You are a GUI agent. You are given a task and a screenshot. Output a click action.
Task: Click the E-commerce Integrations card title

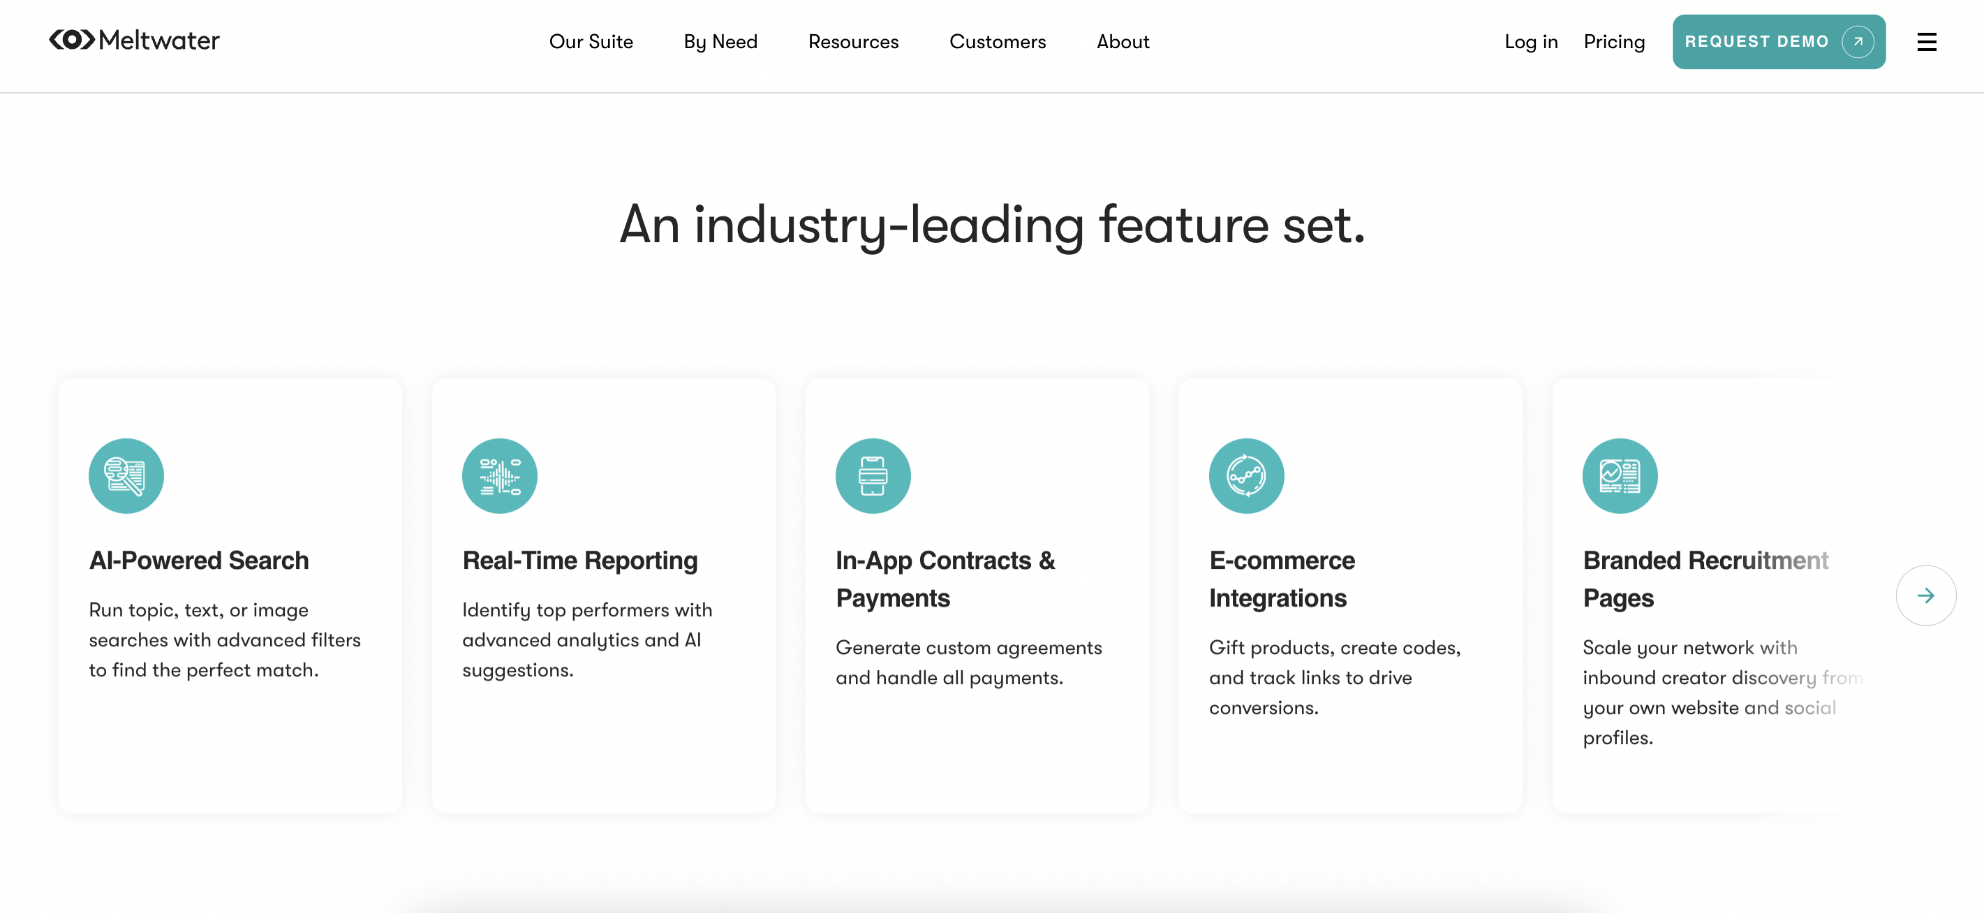(x=1282, y=579)
